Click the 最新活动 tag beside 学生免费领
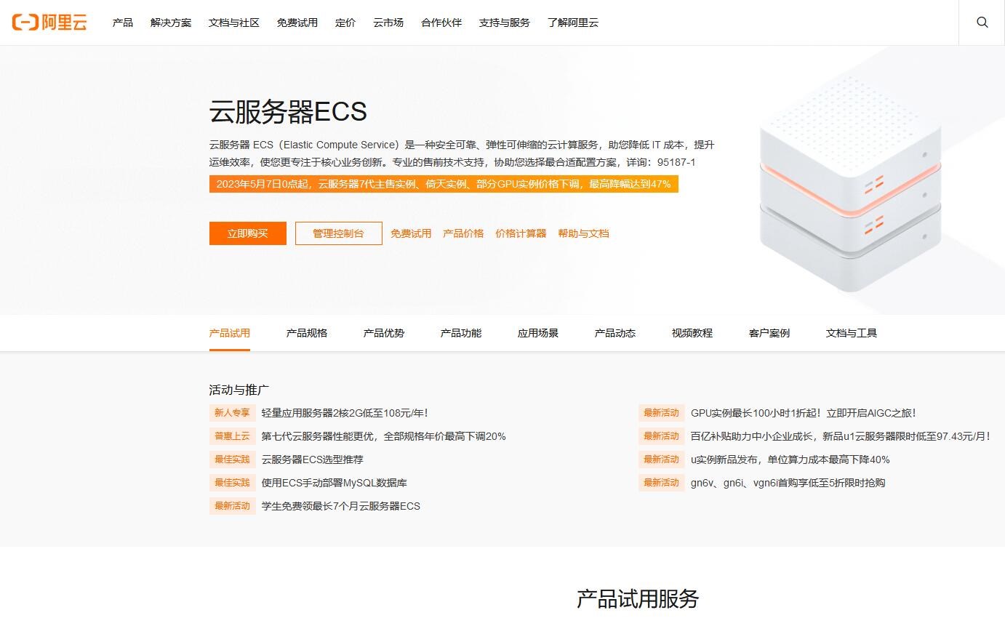 (232, 506)
